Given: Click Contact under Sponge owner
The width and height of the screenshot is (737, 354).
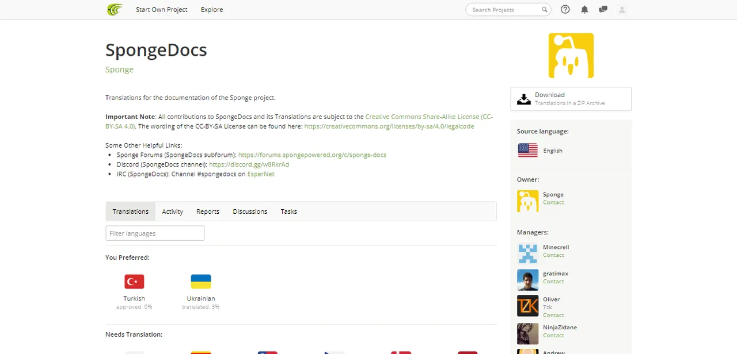Looking at the screenshot, I should 553,202.
